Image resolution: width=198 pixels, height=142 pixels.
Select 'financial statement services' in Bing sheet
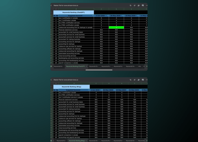tap(74, 100)
